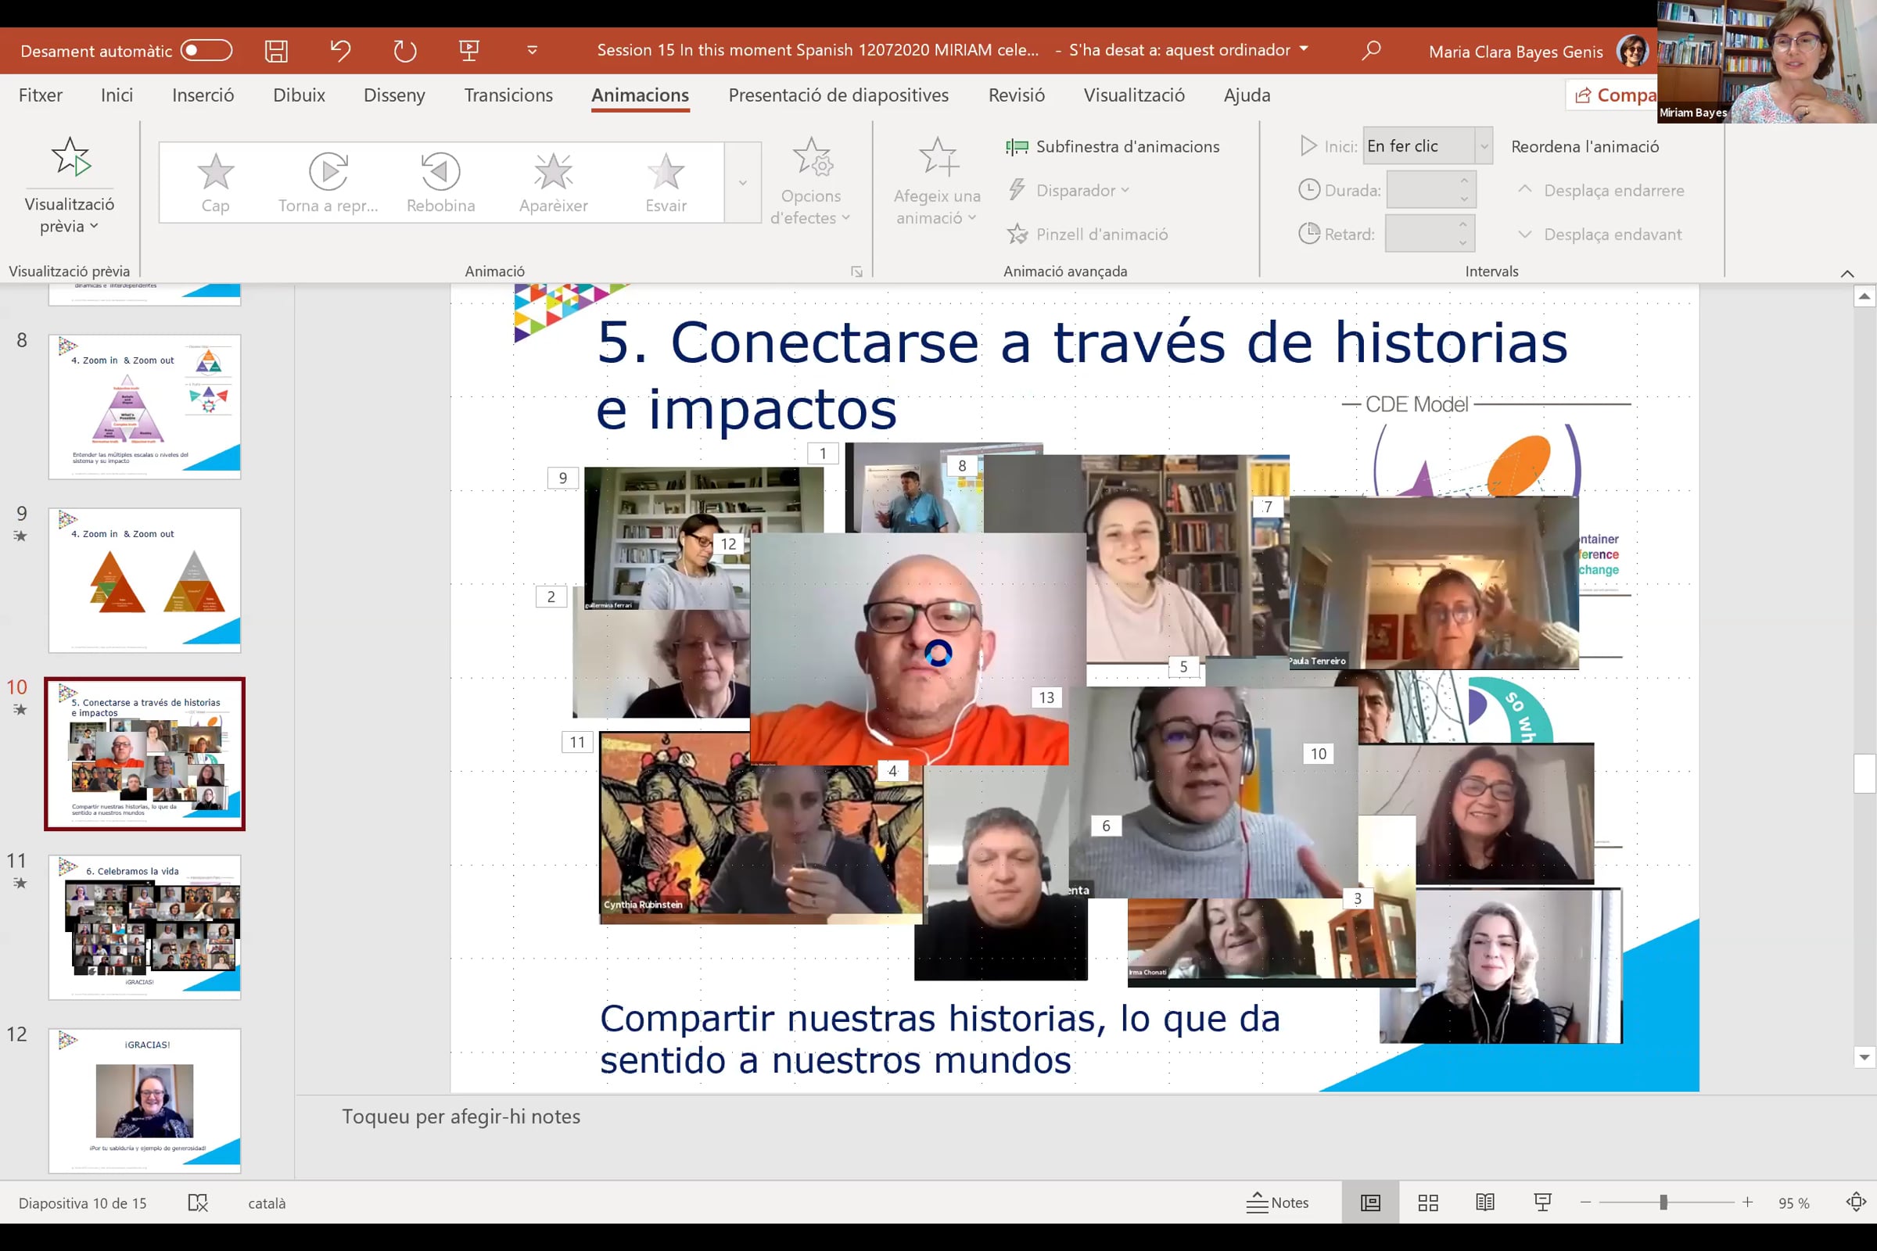Select the Esvair animation effect
This screenshot has height=1251, width=1877.
[x=666, y=182]
